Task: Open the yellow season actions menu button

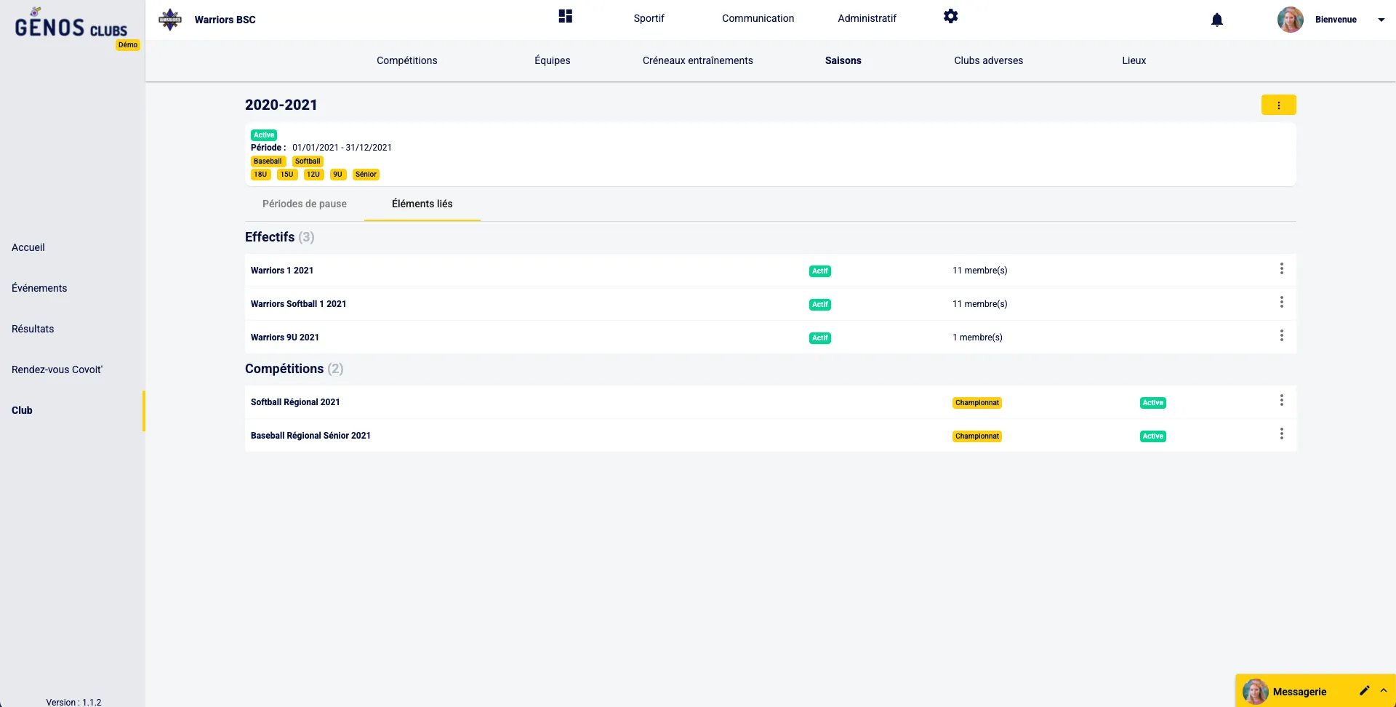Action: coord(1278,105)
